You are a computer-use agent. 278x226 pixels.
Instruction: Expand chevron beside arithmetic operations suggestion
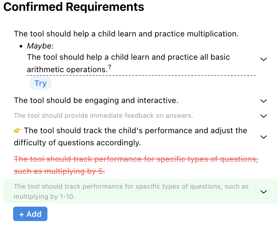coord(264,59)
